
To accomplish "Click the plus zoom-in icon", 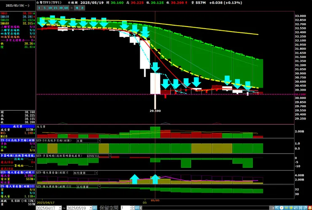I will [x=291, y=208].
